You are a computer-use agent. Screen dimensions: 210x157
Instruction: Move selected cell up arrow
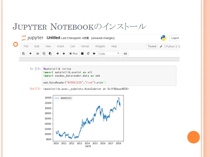click(58, 53)
